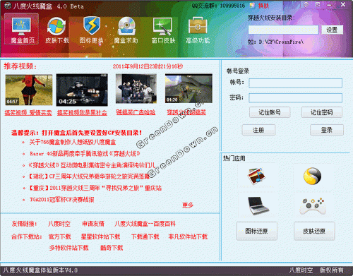This screenshot has height=276, width=353.
Task: Open the 酷奇下载 link
Action: pyautogui.click(x=112, y=248)
